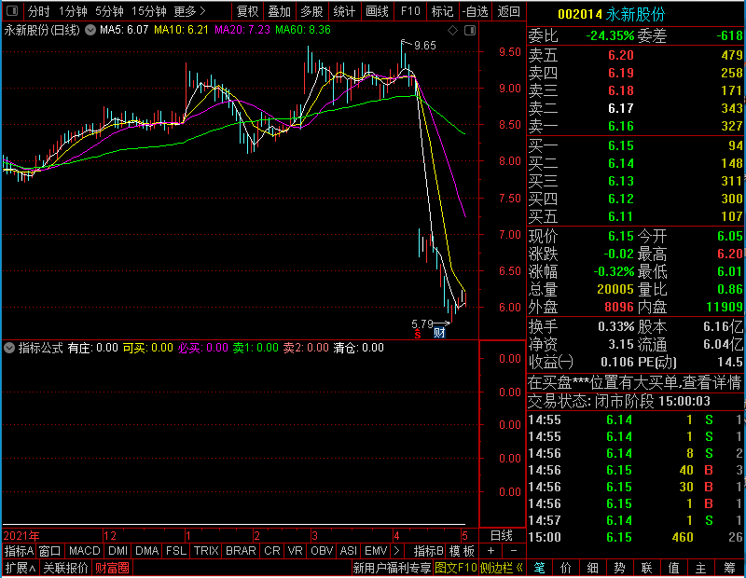The image size is (746, 578).
Task: Show more indicators with the > arrow
Action: pos(397,551)
